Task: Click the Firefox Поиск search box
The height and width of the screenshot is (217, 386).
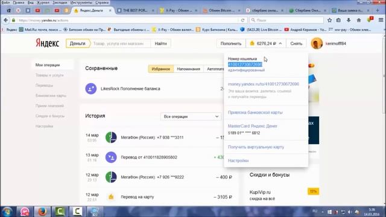Action: click(x=286, y=20)
